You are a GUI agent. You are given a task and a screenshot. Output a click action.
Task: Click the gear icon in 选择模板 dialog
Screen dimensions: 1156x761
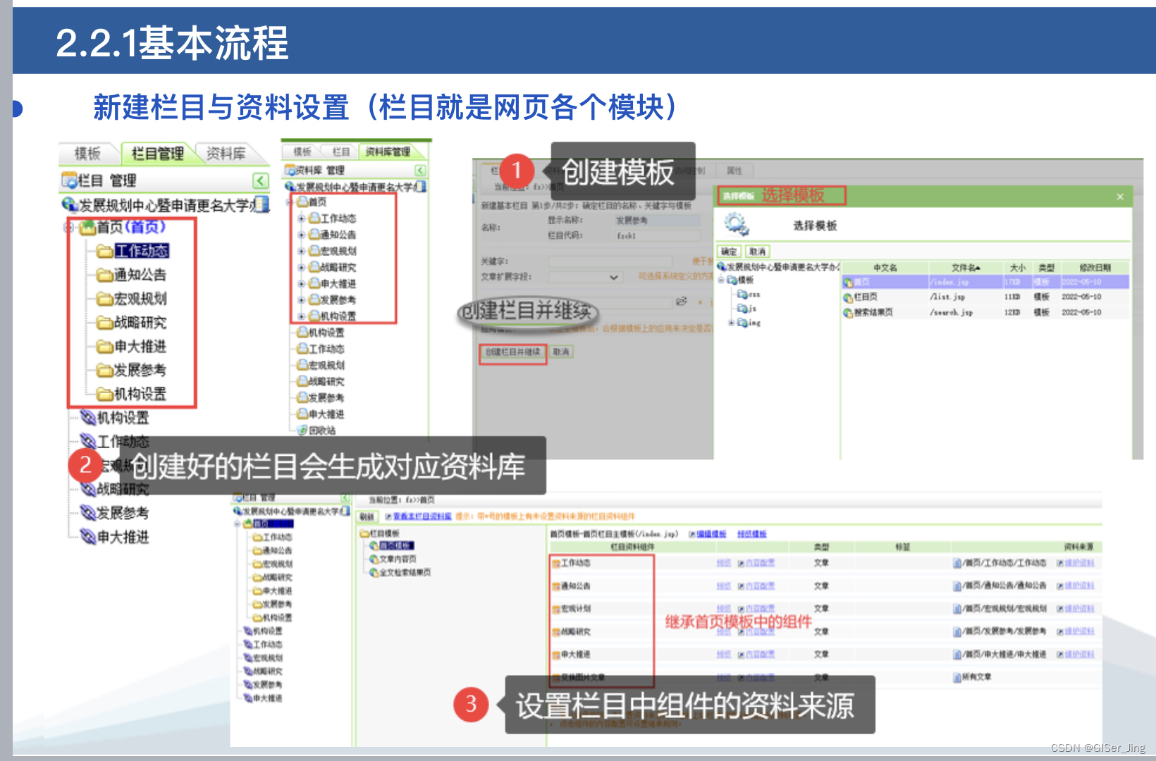(x=736, y=225)
